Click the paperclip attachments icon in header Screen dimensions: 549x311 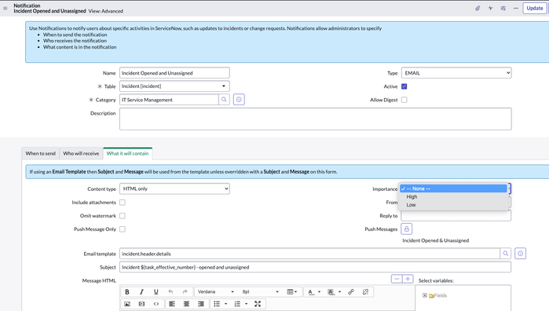pos(478,8)
